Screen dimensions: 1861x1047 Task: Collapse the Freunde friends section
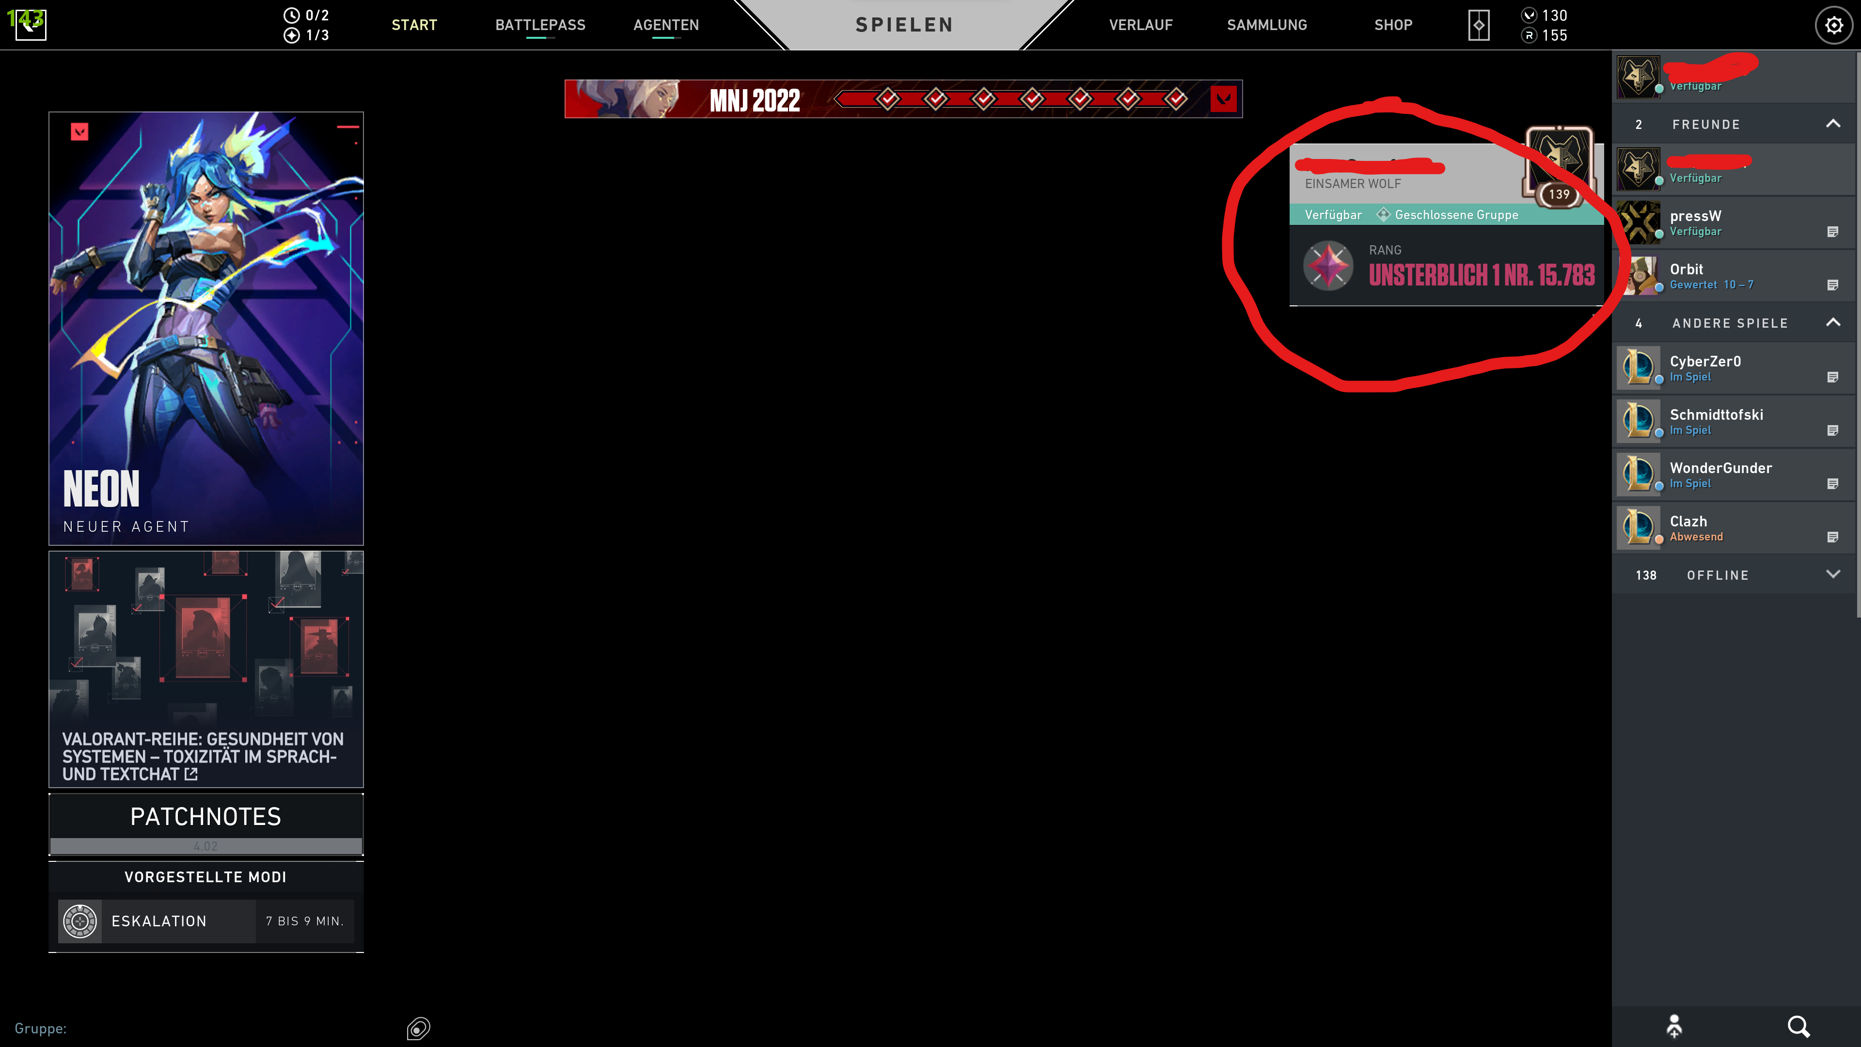coord(1833,124)
